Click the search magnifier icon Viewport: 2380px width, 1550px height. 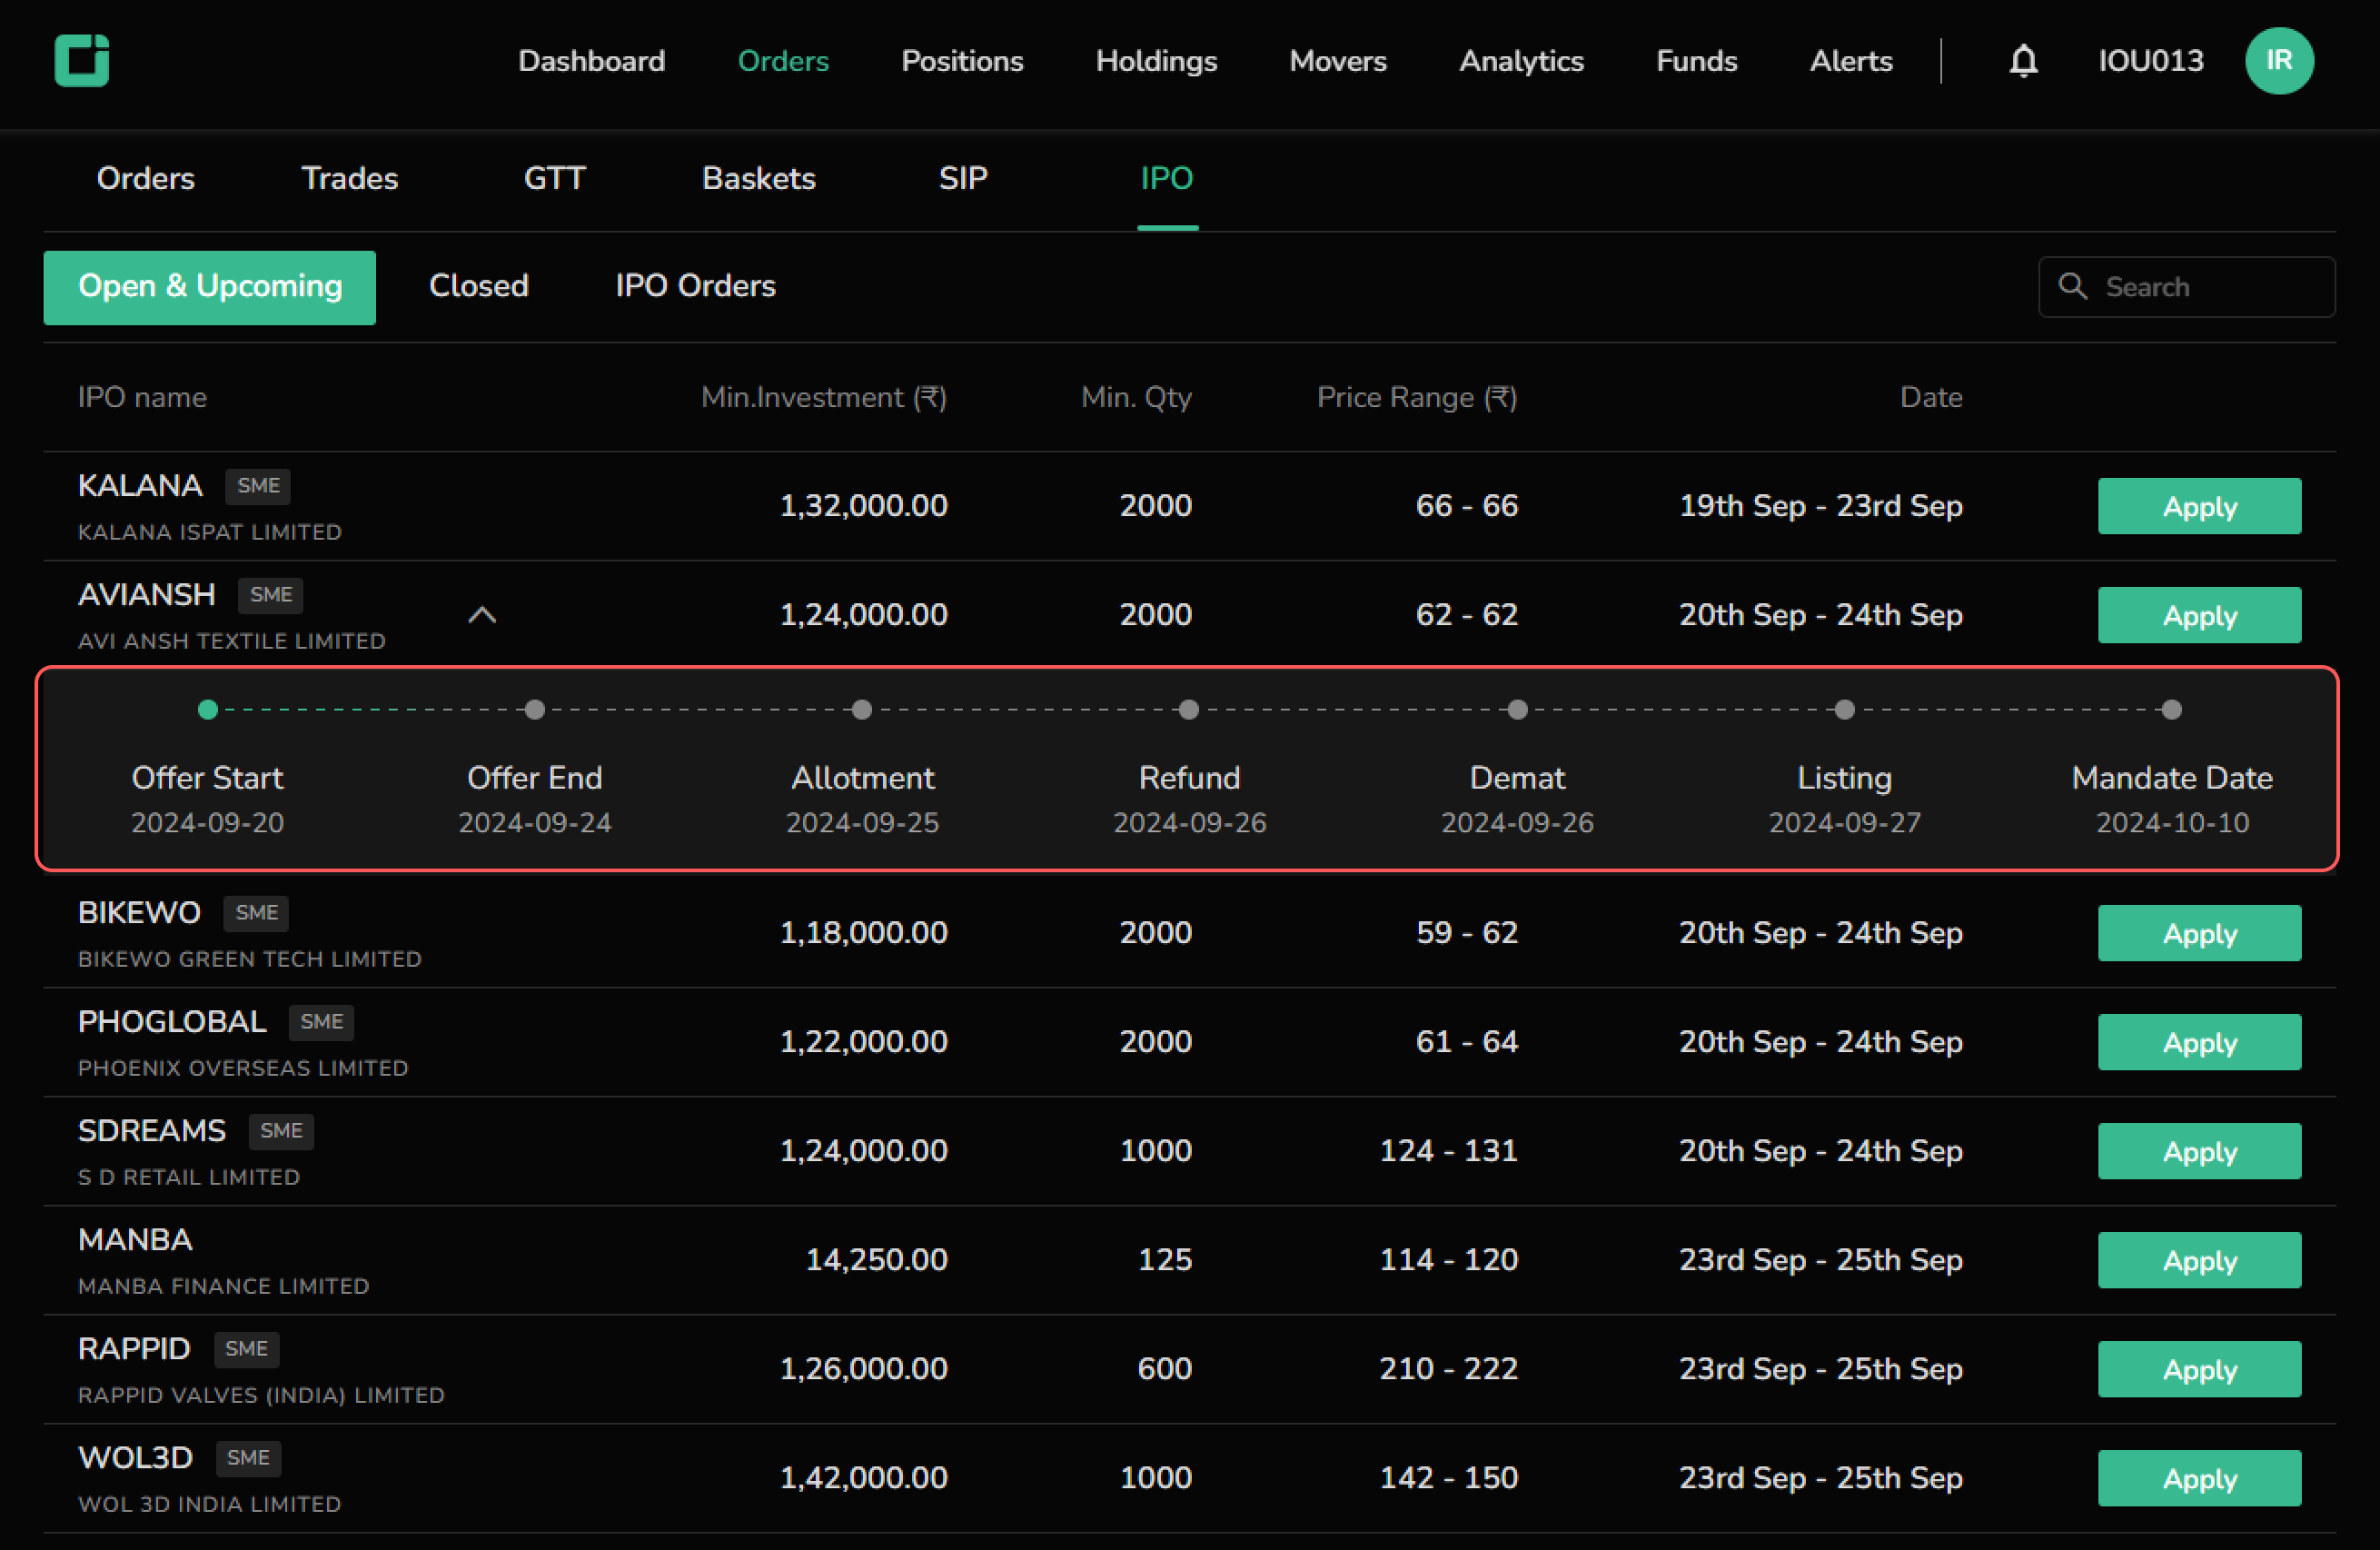2072,286
